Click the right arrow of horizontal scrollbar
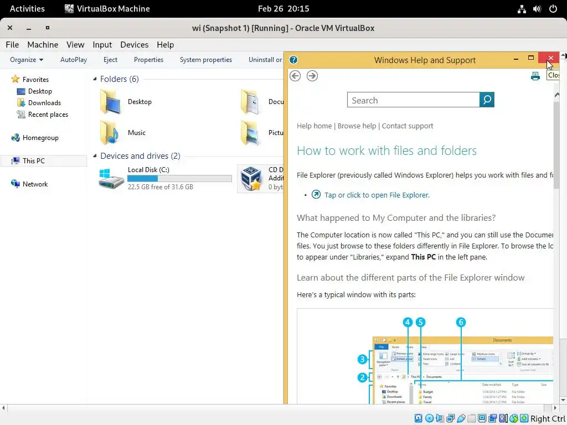 coord(555,408)
